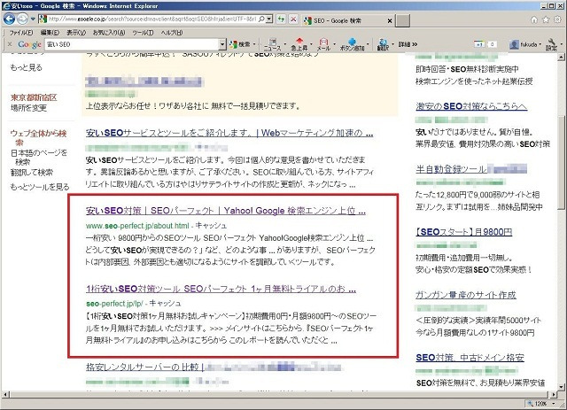The width and height of the screenshot is (567, 410).
Task: Open the 編集(E) menu
Action: point(50,33)
